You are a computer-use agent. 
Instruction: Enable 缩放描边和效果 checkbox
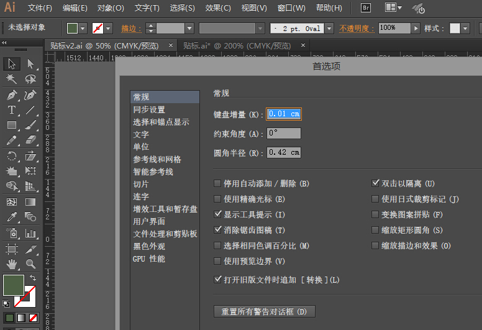[x=375, y=245]
